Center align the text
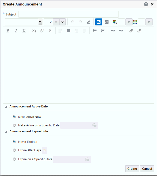 pyautogui.click(x=68, y=31)
